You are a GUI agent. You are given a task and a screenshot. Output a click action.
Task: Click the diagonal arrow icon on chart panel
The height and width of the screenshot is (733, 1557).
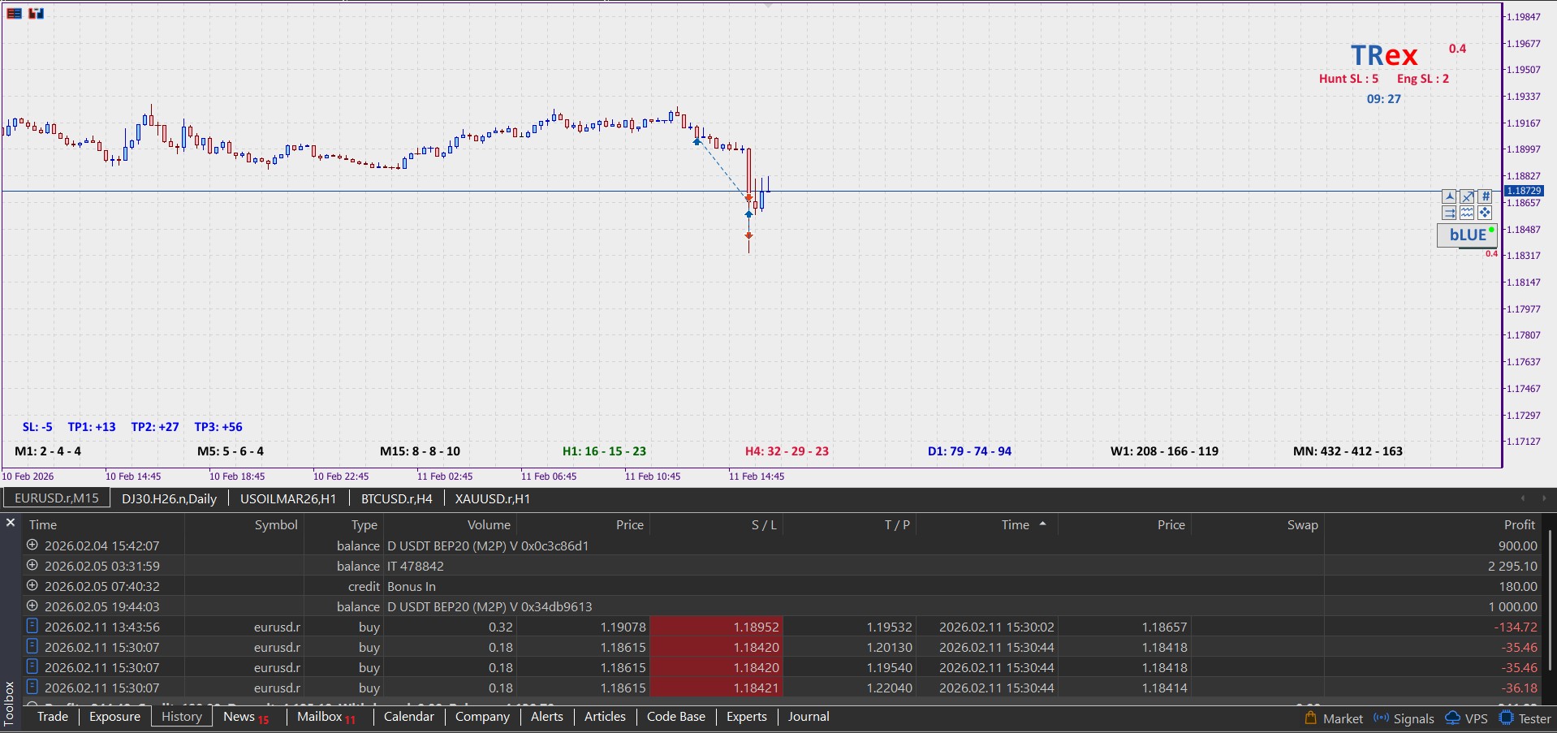point(1467,196)
